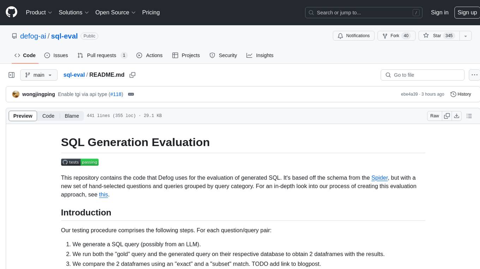Focus the Search or jump to field
The width and height of the screenshot is (480, 269).
tap(364, 13)
